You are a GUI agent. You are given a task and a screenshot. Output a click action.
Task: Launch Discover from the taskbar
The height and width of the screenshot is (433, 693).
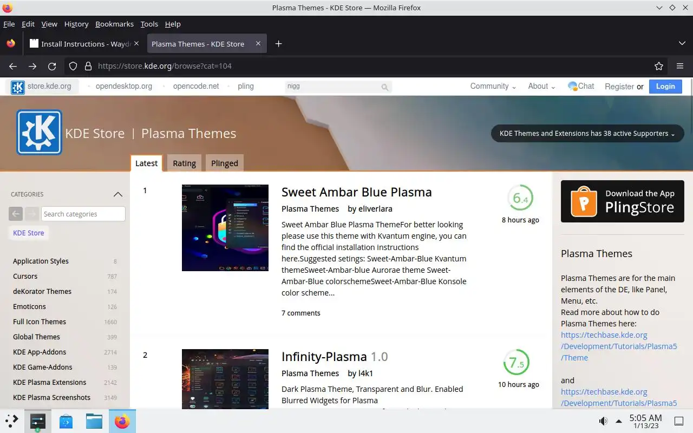(66, 421)
